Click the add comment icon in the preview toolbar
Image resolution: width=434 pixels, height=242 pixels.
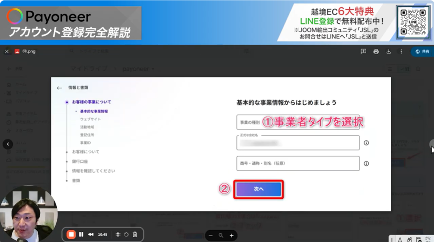tap(363, 51)
